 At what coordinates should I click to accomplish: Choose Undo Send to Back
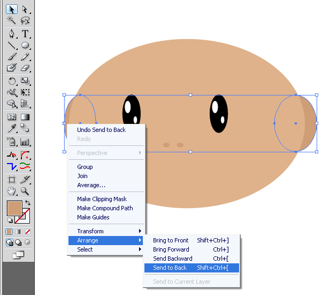(101, 130)
